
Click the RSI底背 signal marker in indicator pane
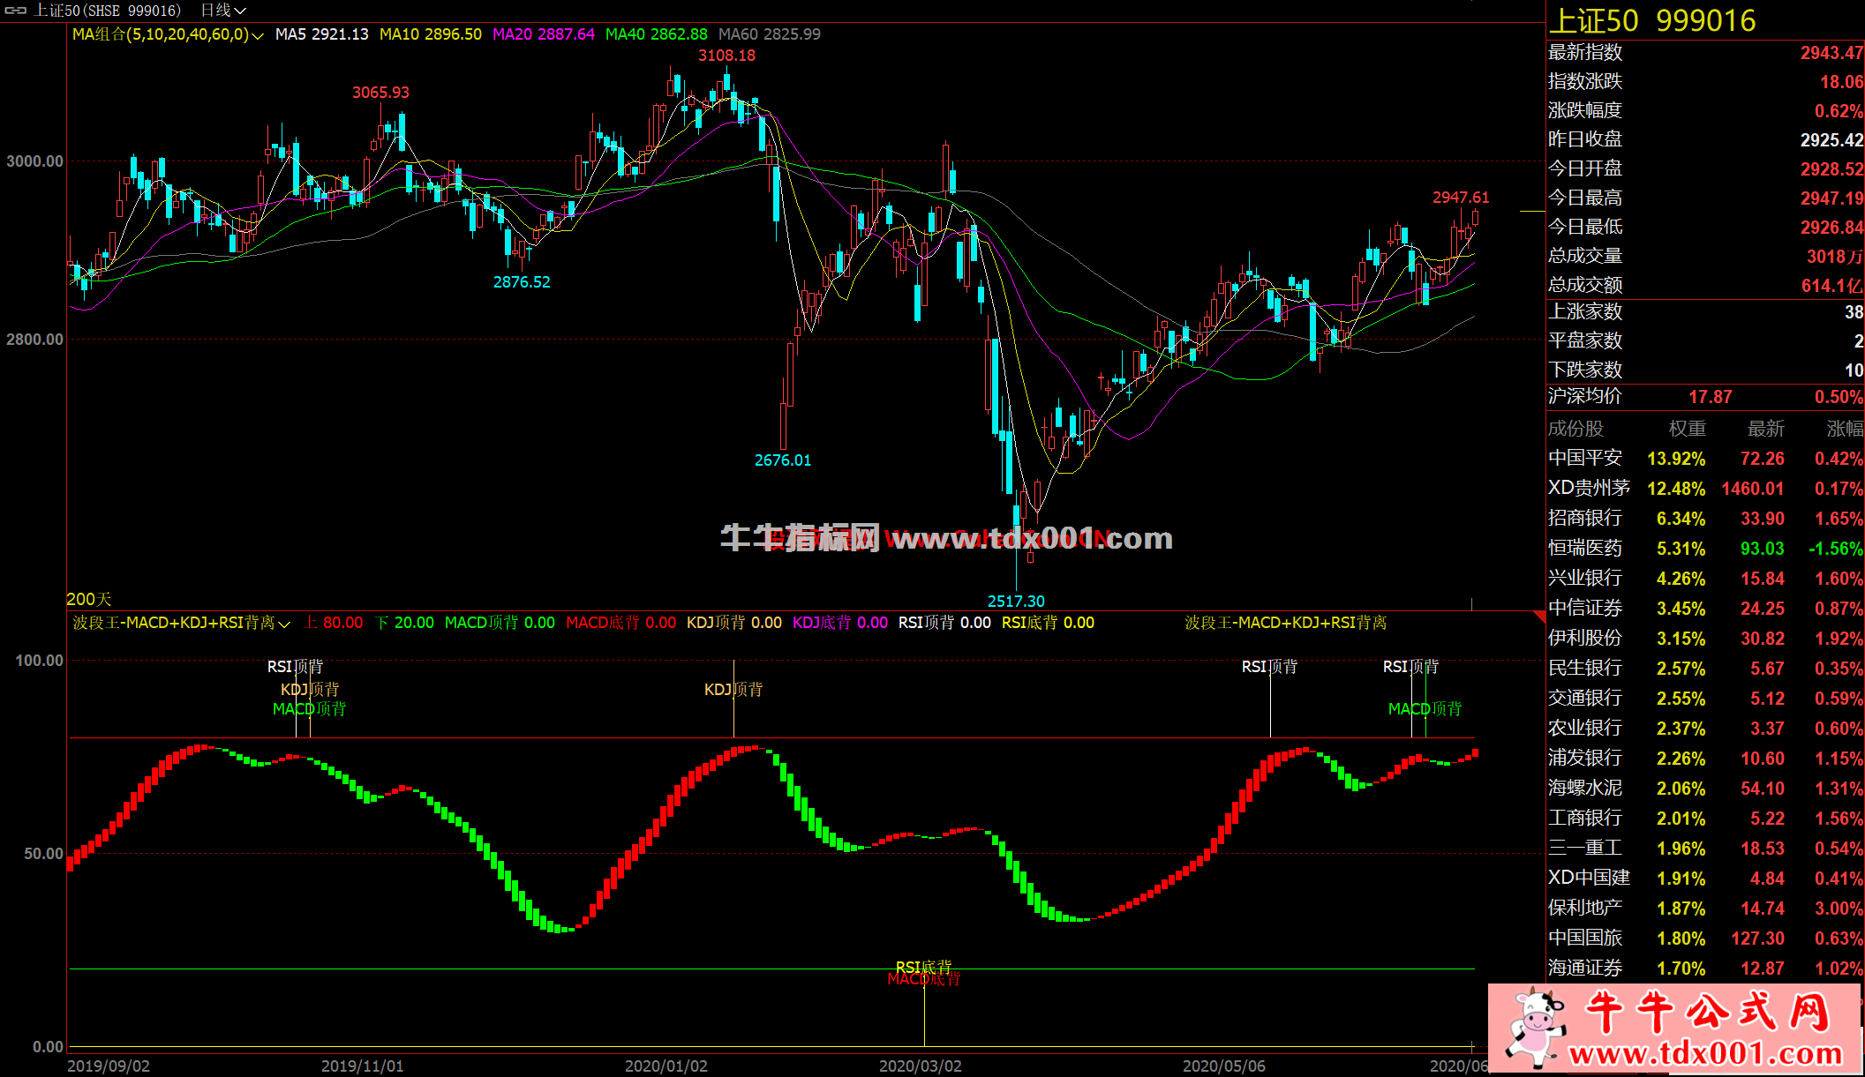coord(923,967)
